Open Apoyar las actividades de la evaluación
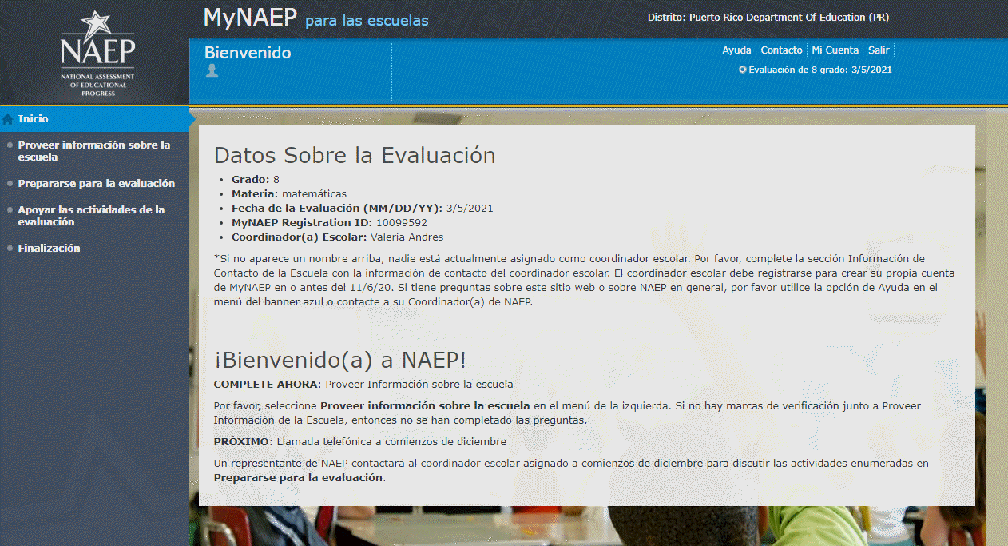Viewport: 1008px width, 546px height. pos(91,216)
